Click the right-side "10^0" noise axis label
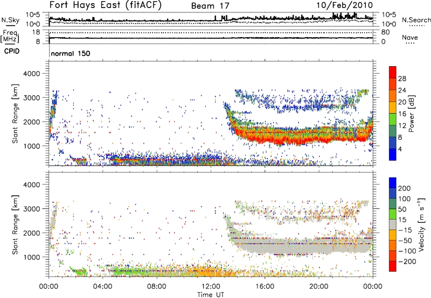Viewport: 431px width, 298px height. (x=389, y=24)
